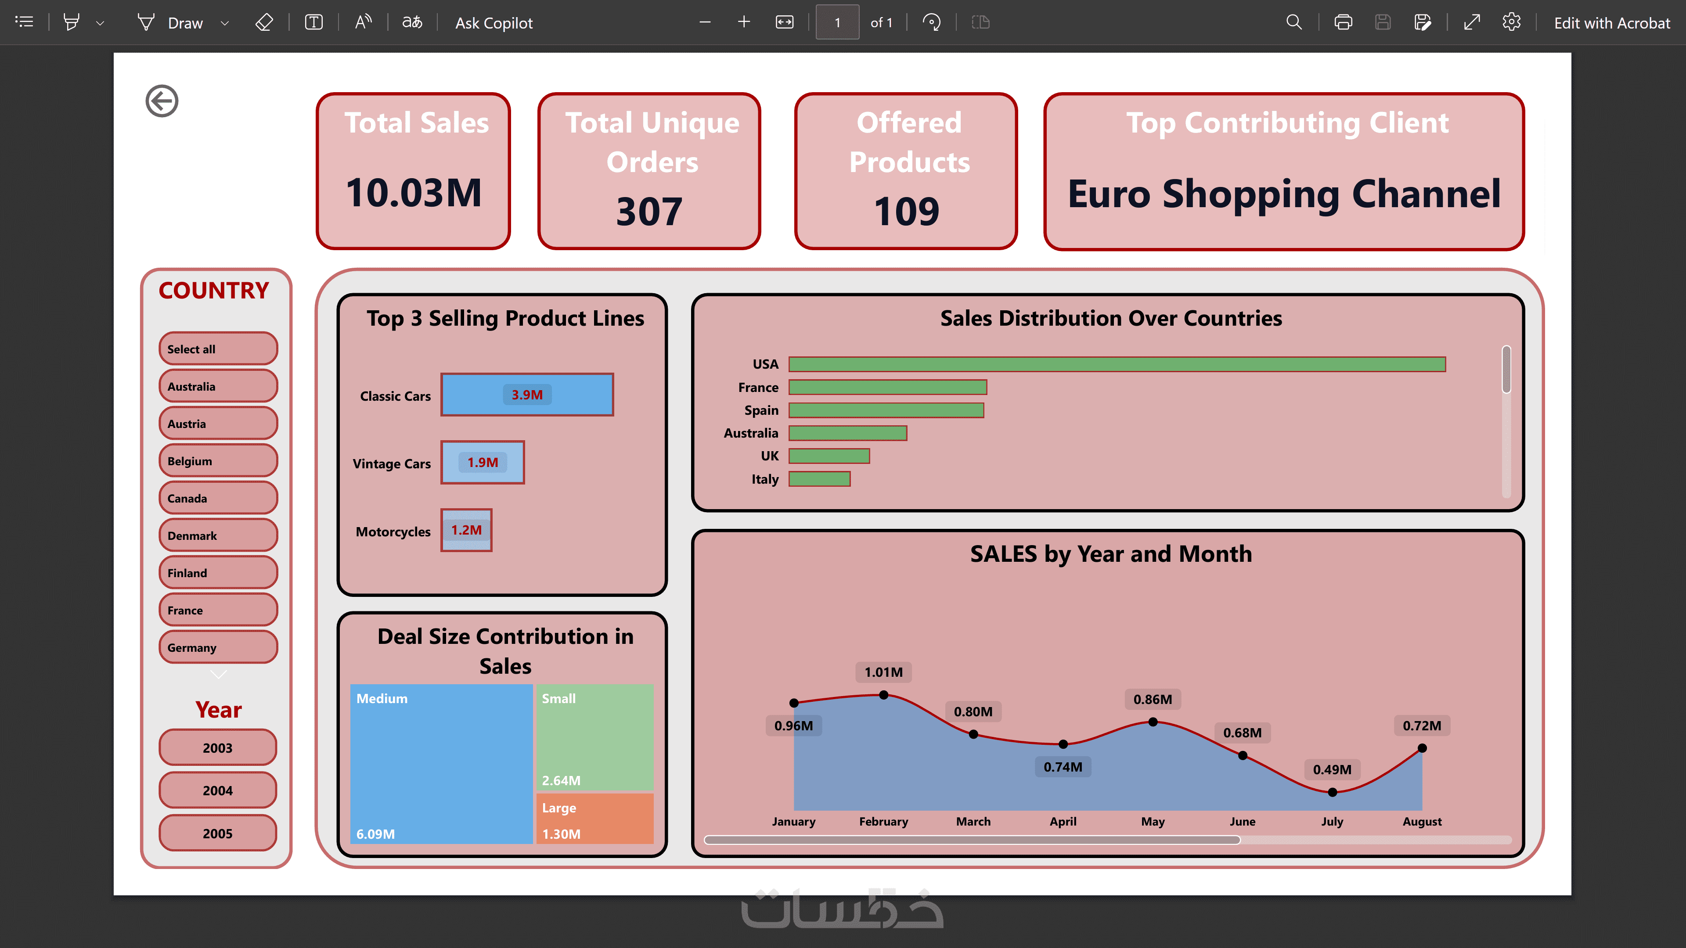The height and width of the screenshot is (948, 1686).
Task: Open the find search magnifier
Action: click(x=1293, y=22)
